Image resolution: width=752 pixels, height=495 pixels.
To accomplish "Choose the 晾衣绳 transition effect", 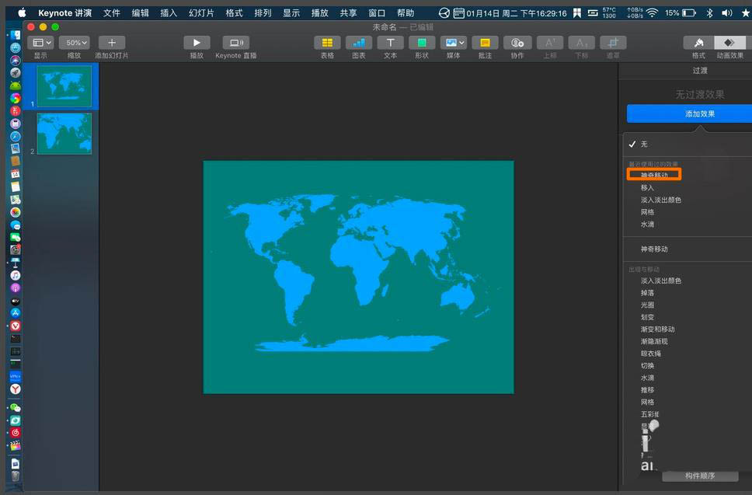I will click(x=650, y=354).
